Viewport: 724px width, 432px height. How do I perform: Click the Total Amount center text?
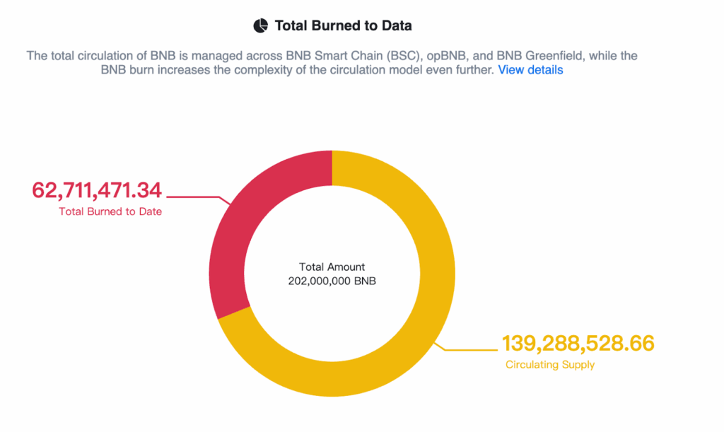pos(332,267)
